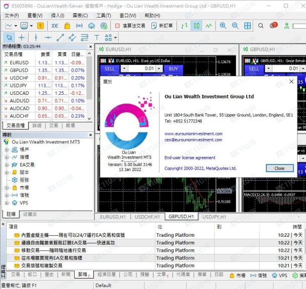Open the 經濟日曆 tab in Toolbox
The image size is (306, 289).
tap(106, 274)
